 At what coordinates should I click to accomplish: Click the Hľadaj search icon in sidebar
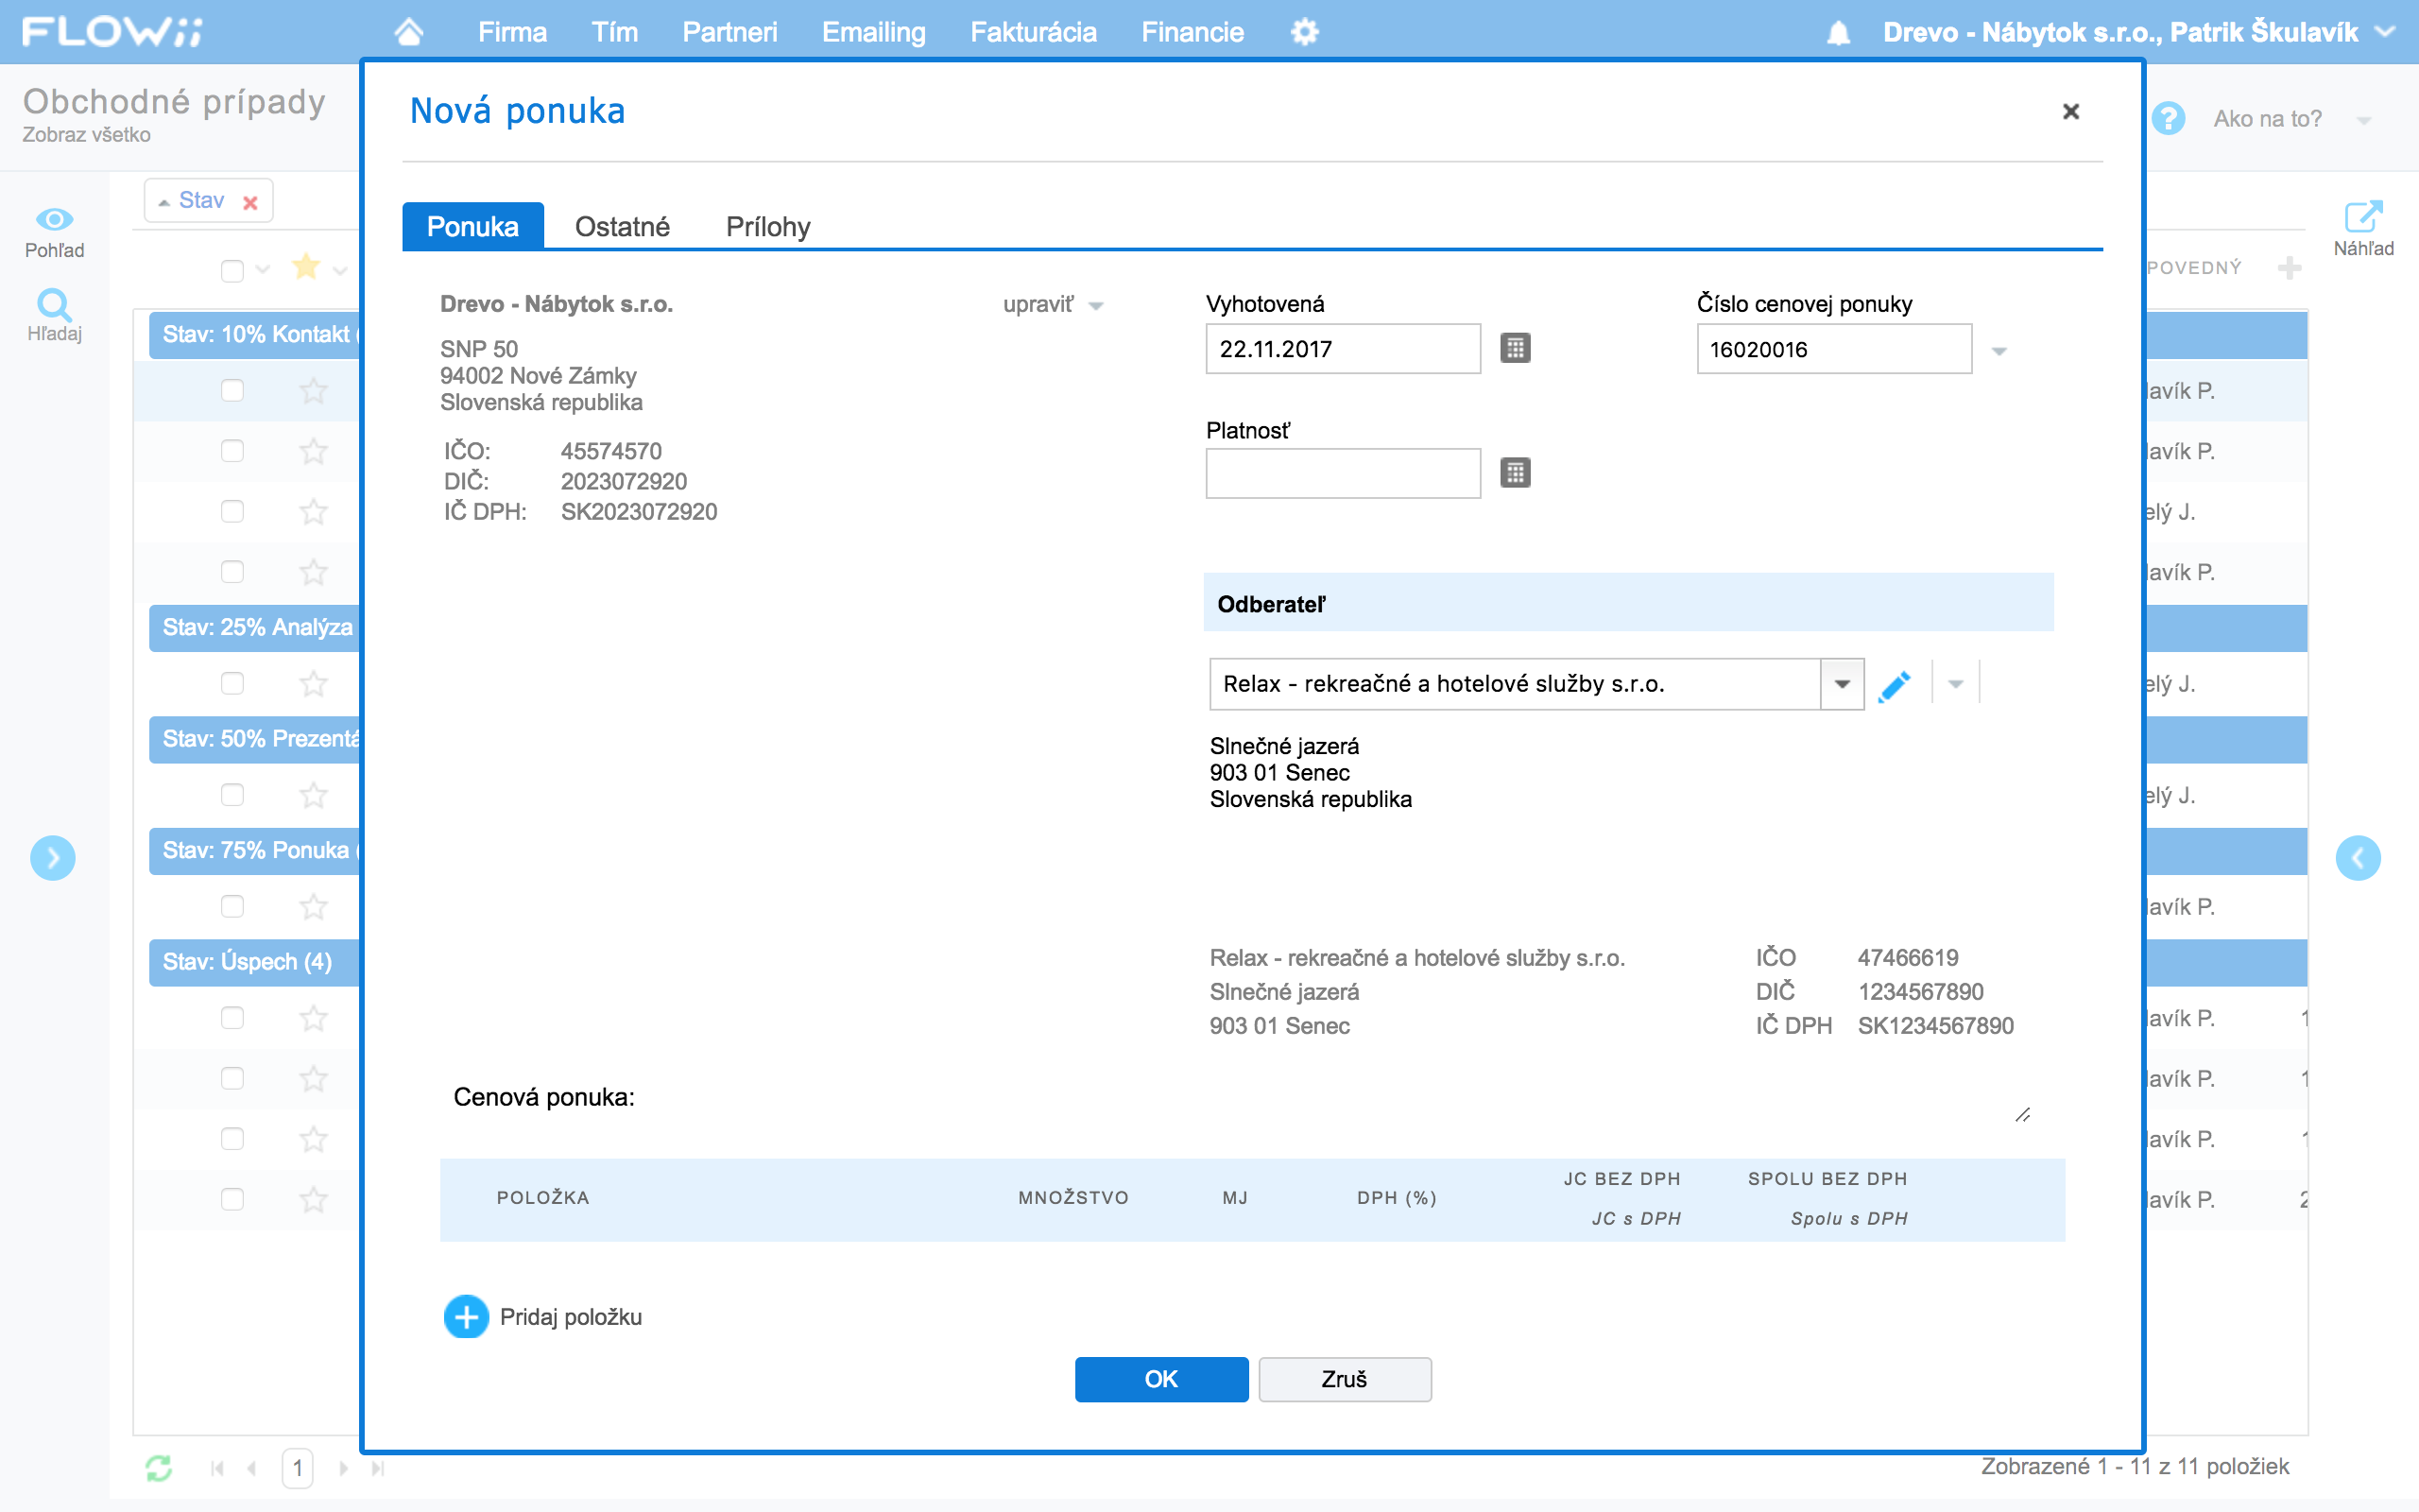click(54, 305)
